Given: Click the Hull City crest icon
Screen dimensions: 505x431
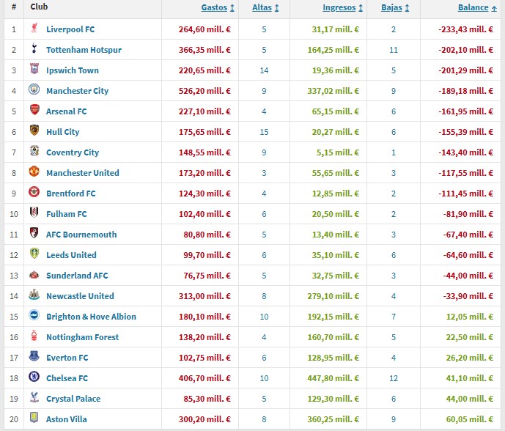Looking at the screenshot, I should pyautogui.click(x=34, y=130).
